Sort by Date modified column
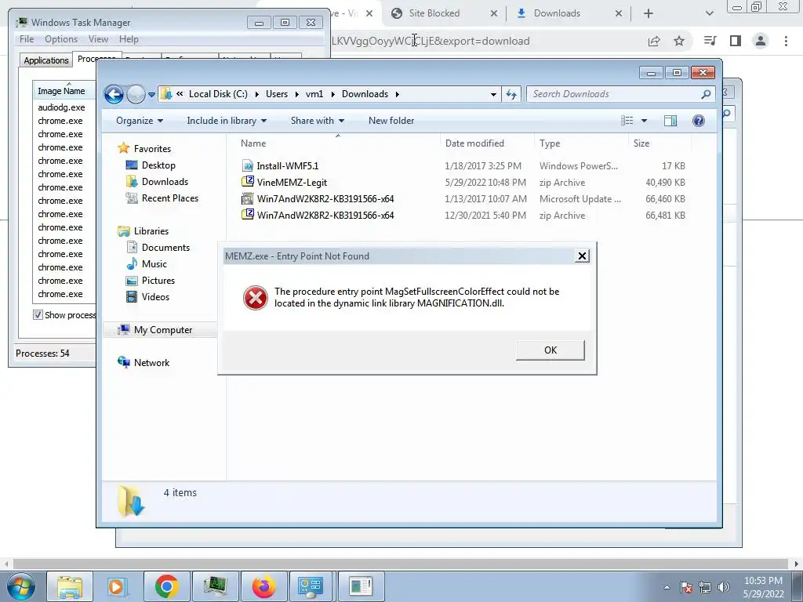 (474, 143)
